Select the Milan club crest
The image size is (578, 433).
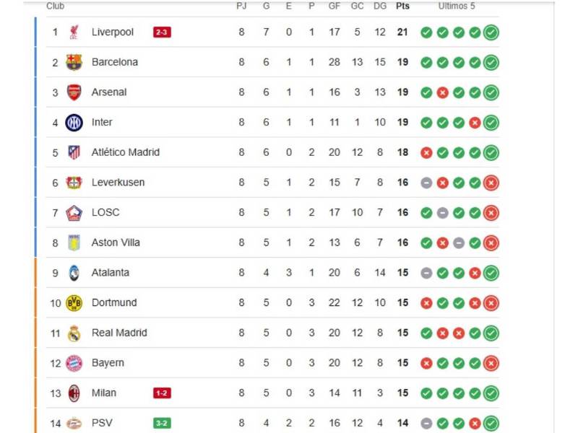click(x=74, y=393)
